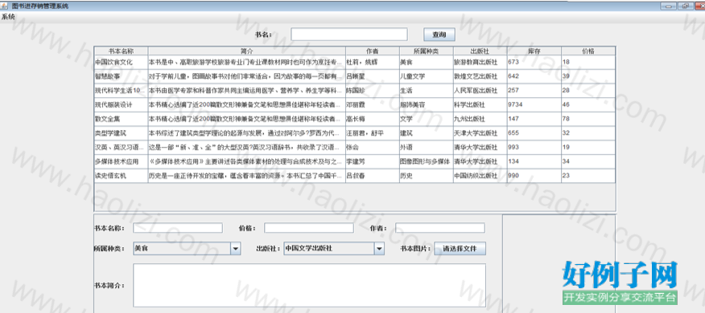
Task: Click publisher cell 九州出版社
Action: click(480, 120)
